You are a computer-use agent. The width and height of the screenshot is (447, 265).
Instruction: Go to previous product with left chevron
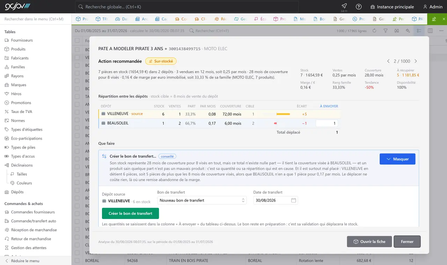(x=388, y=61)
